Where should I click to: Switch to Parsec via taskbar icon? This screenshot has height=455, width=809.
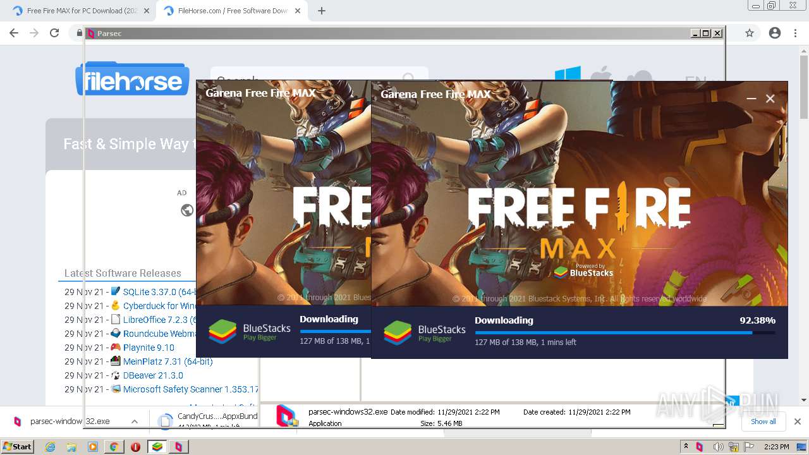point(178,447)
